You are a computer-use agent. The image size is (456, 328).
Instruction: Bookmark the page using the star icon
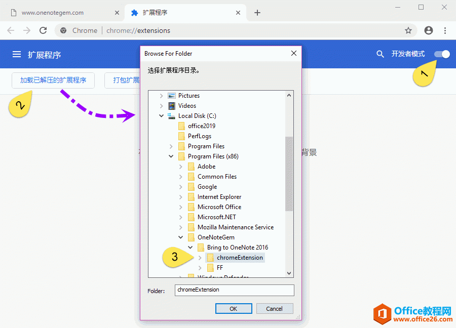click(408, 30)
